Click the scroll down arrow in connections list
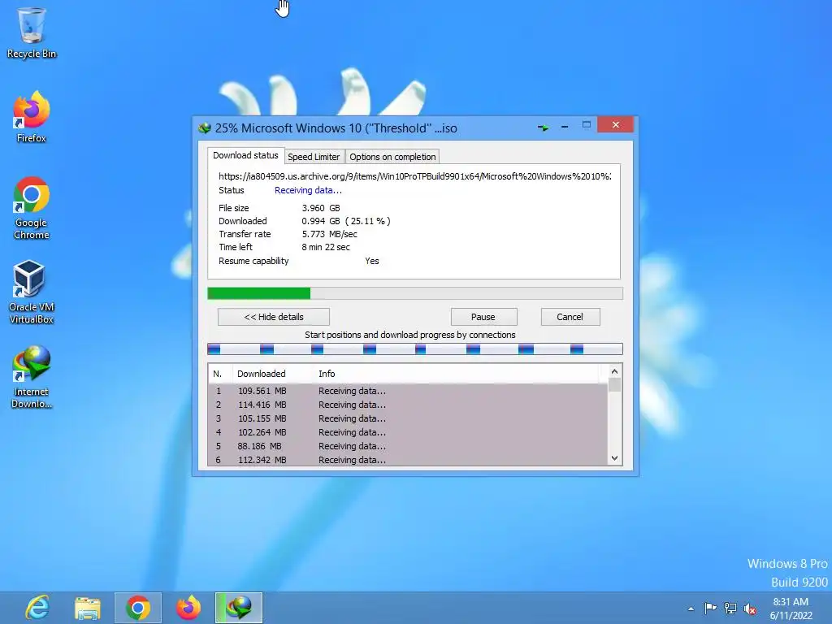This screenshot has width=832, height=624. tap(614, 458)
